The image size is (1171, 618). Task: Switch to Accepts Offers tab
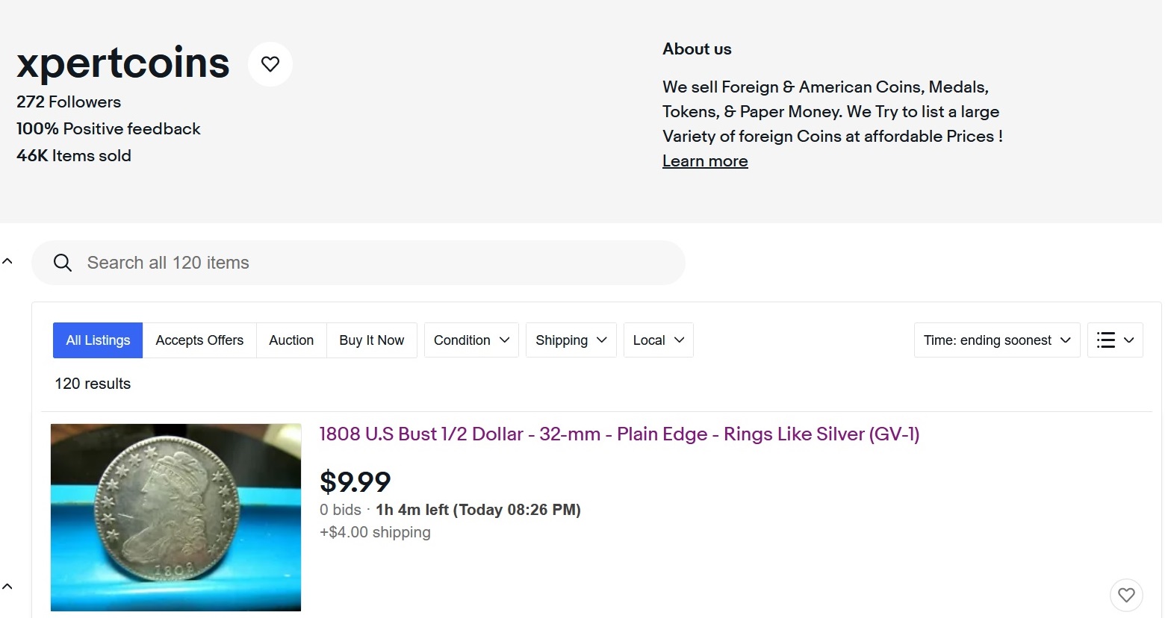point(199,340)
